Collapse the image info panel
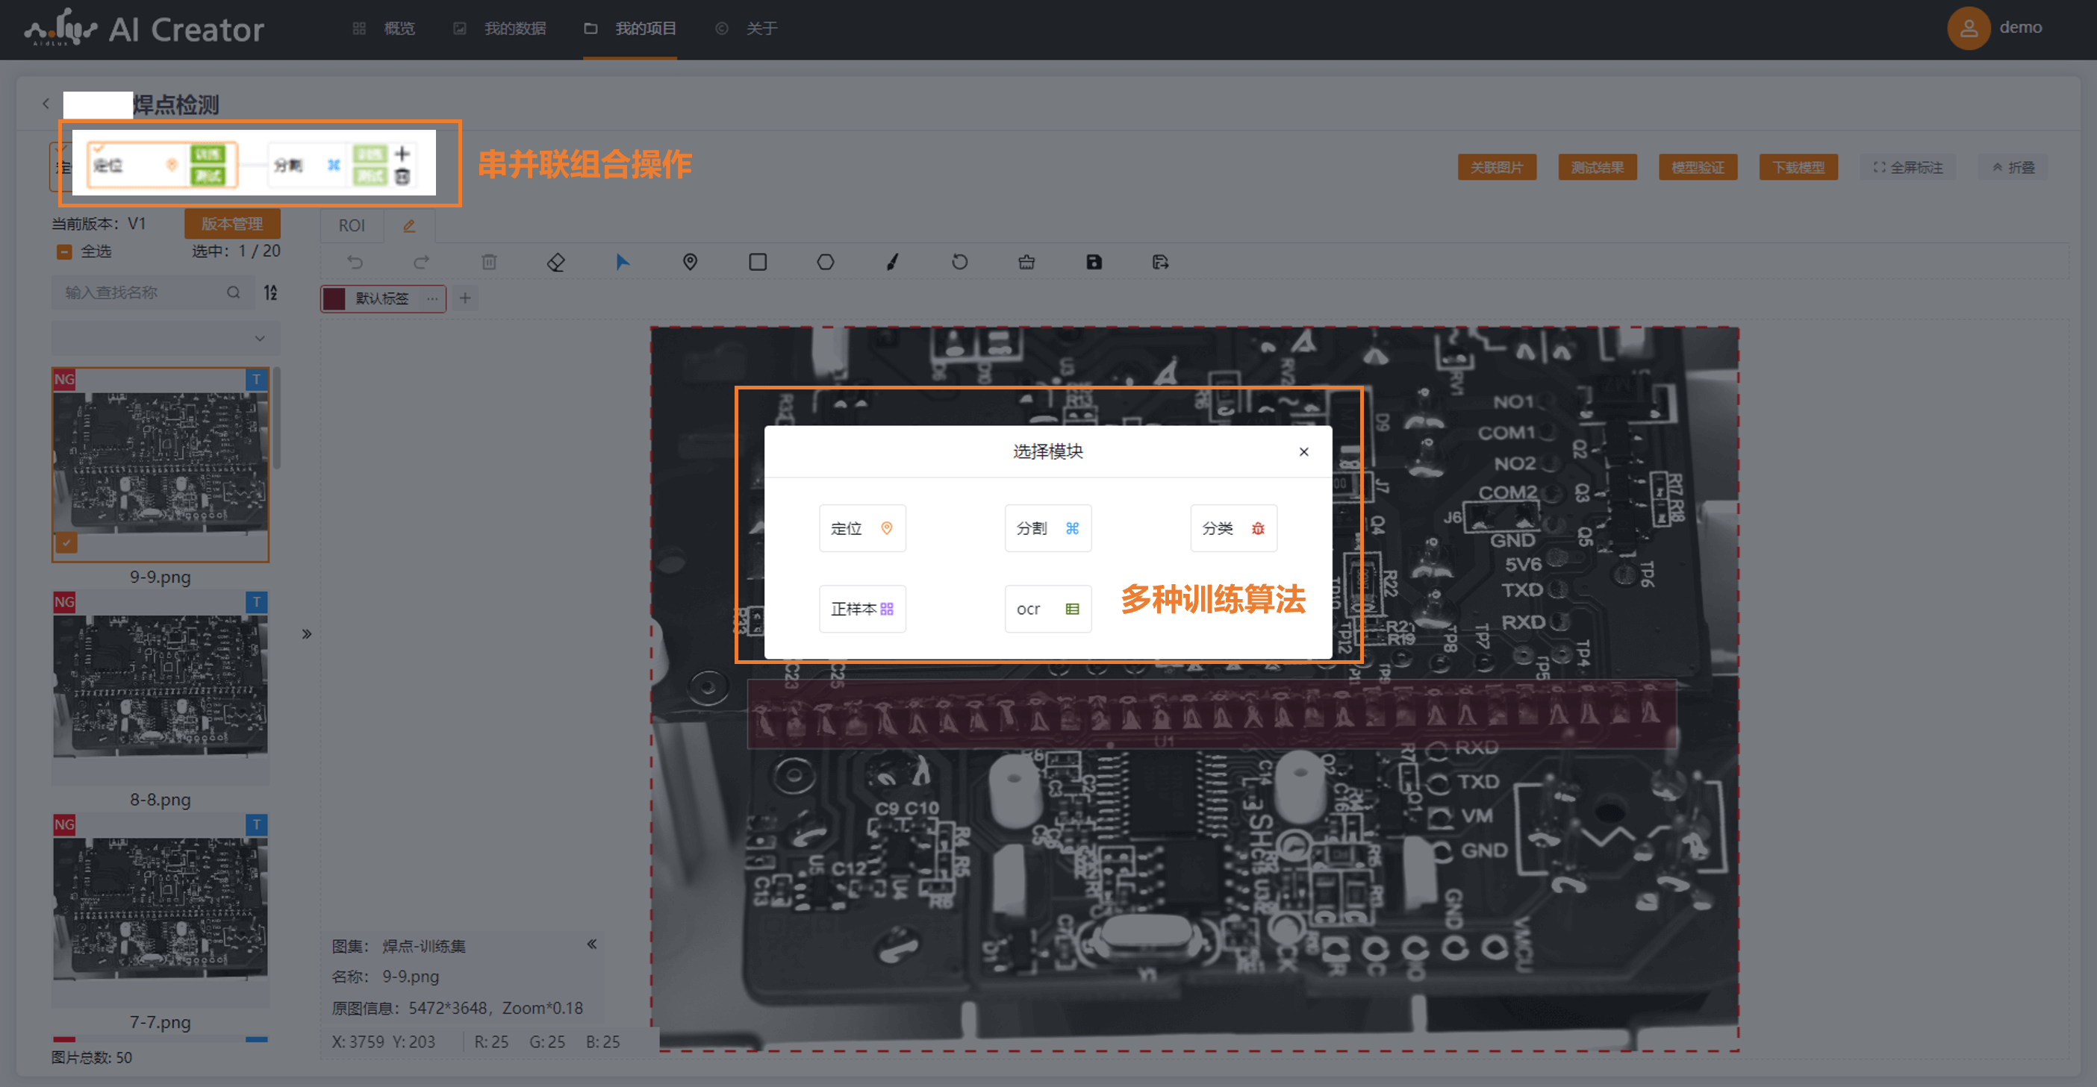 pyautogui.click(x=592, y=944)
